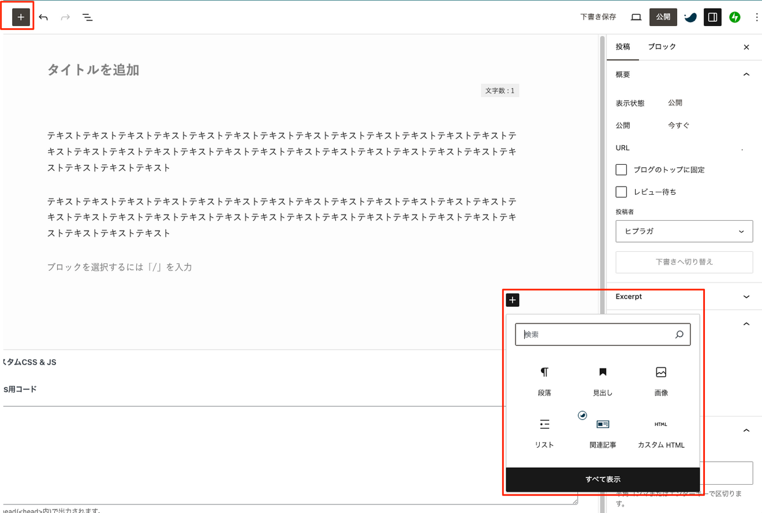Insert a 関連記事 related post block
The height and width of the screenshot is (513, 762).
point(603,433)
